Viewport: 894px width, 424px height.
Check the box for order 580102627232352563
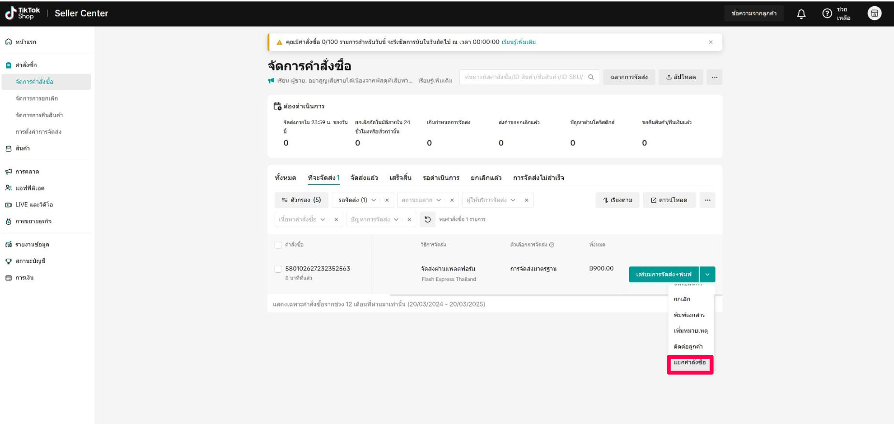(278, 269)
